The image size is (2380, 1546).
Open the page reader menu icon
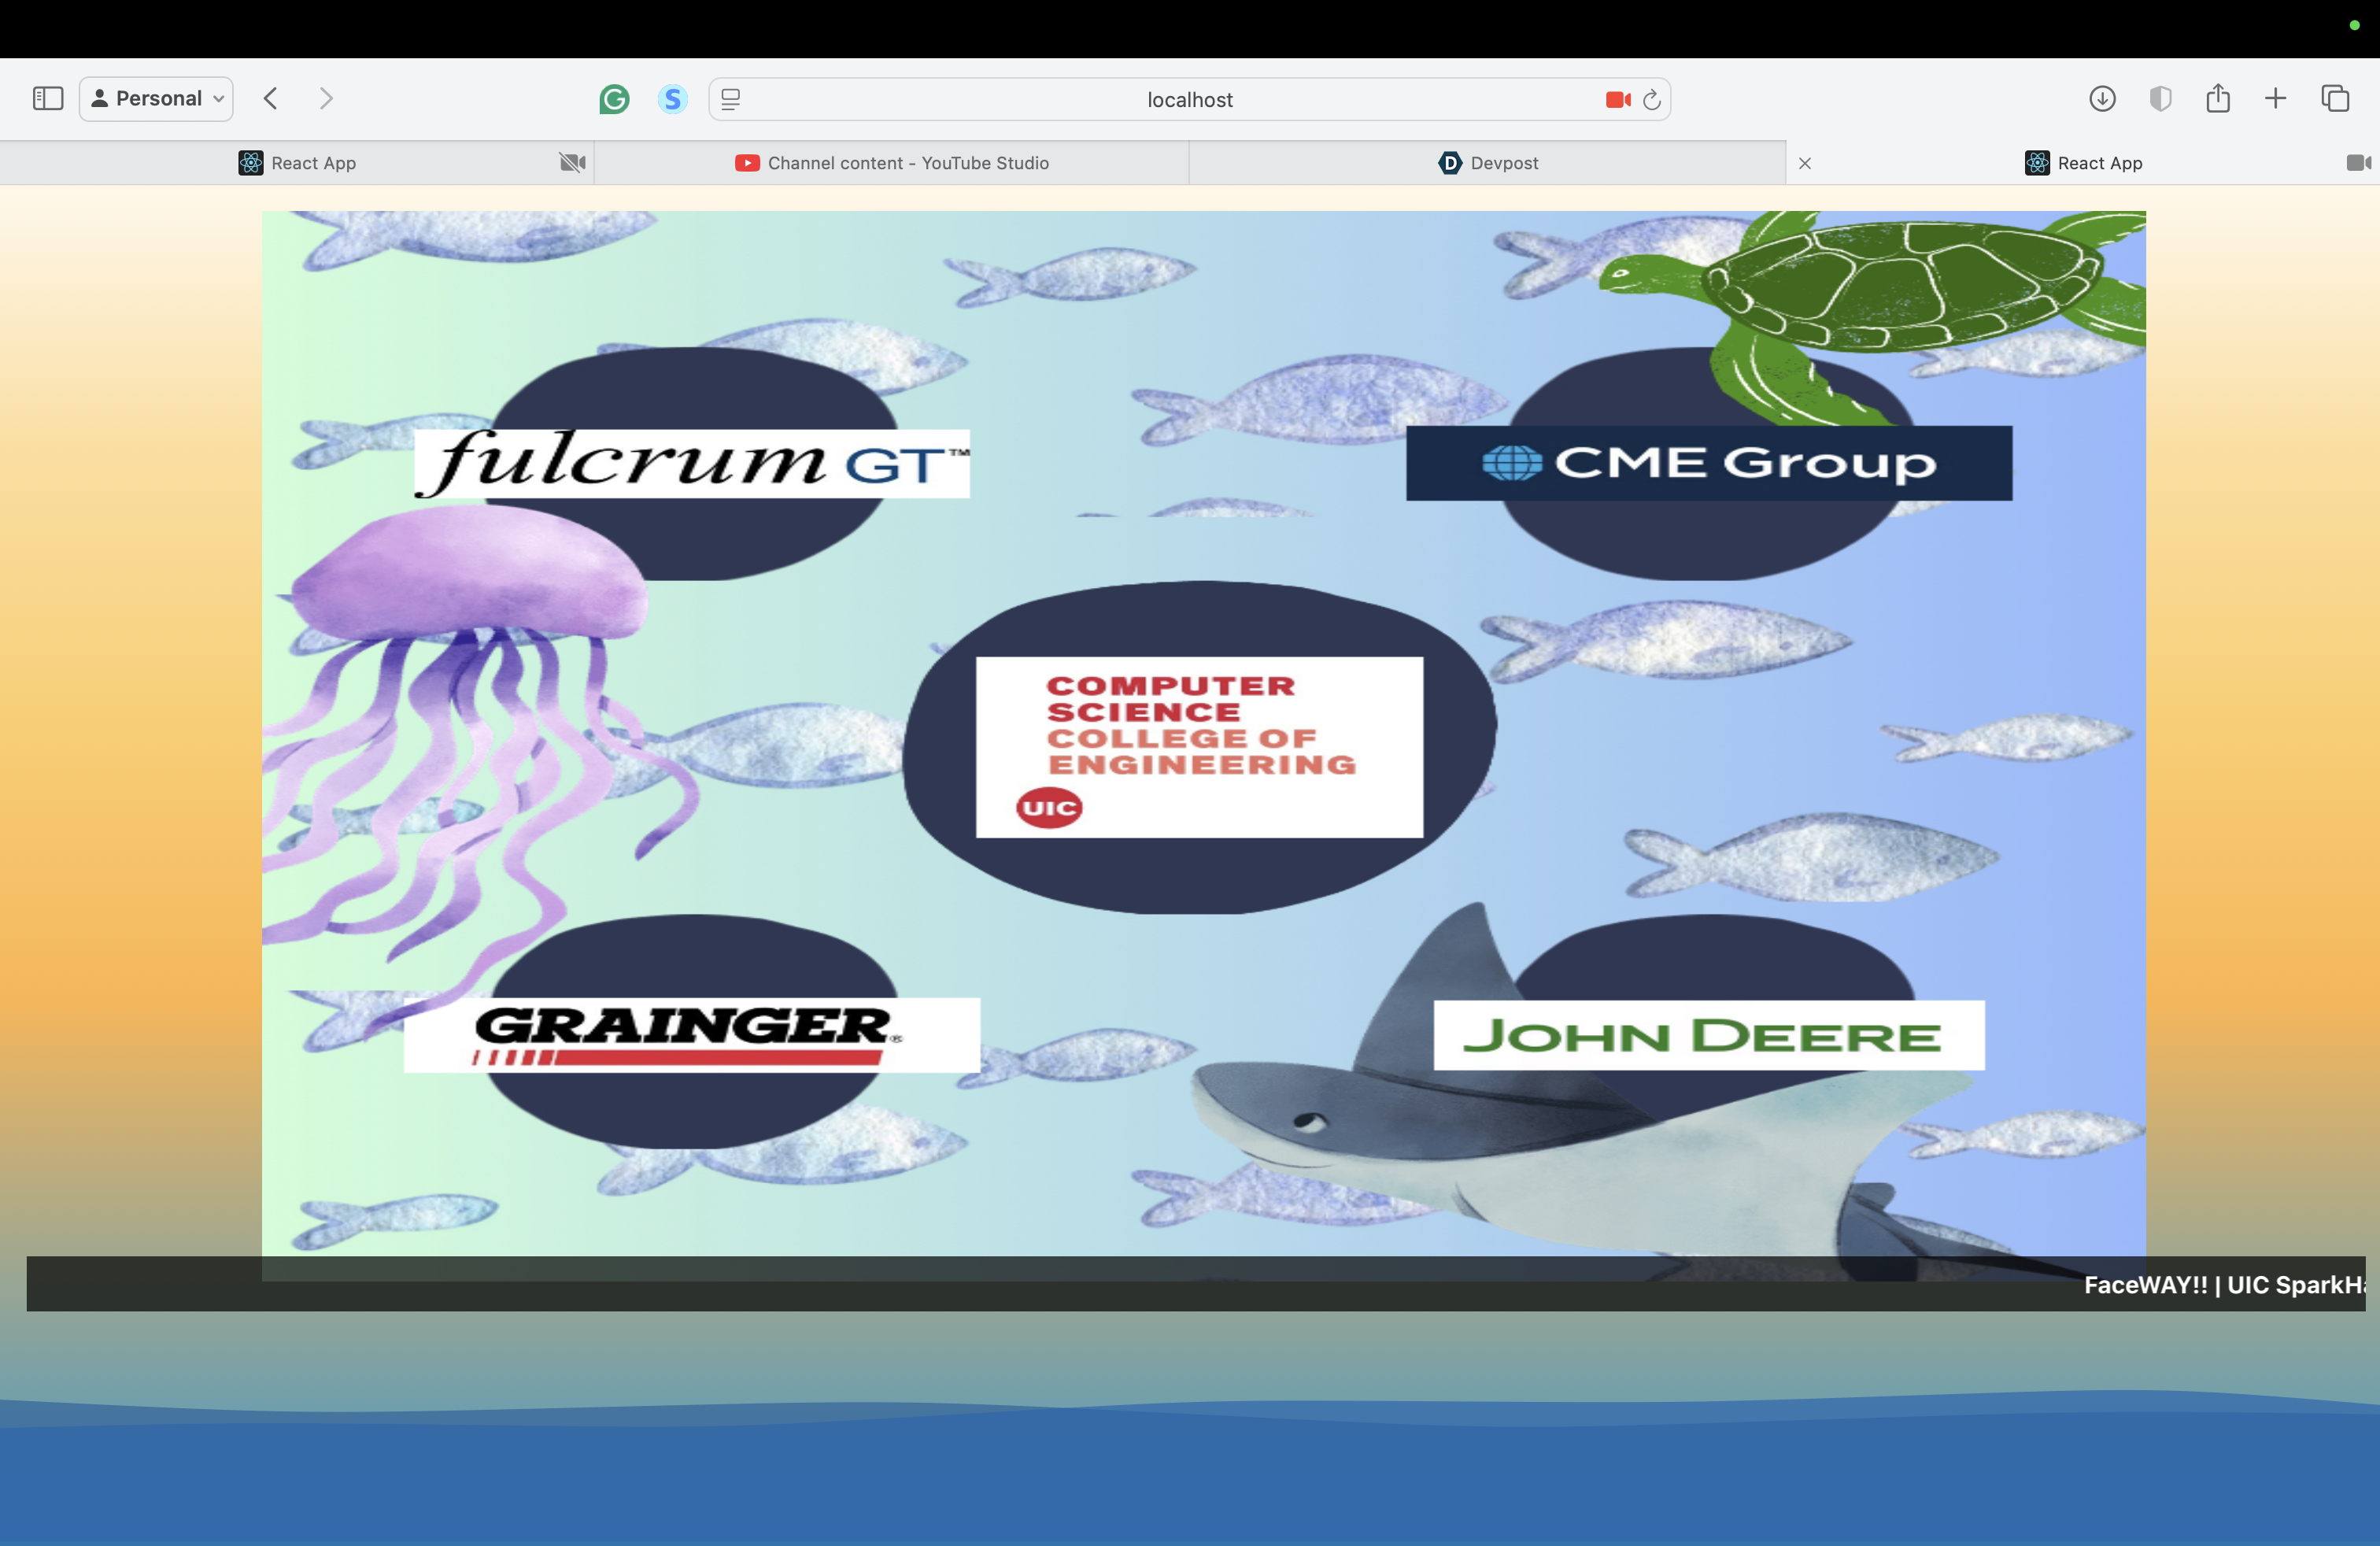point(731,99)
